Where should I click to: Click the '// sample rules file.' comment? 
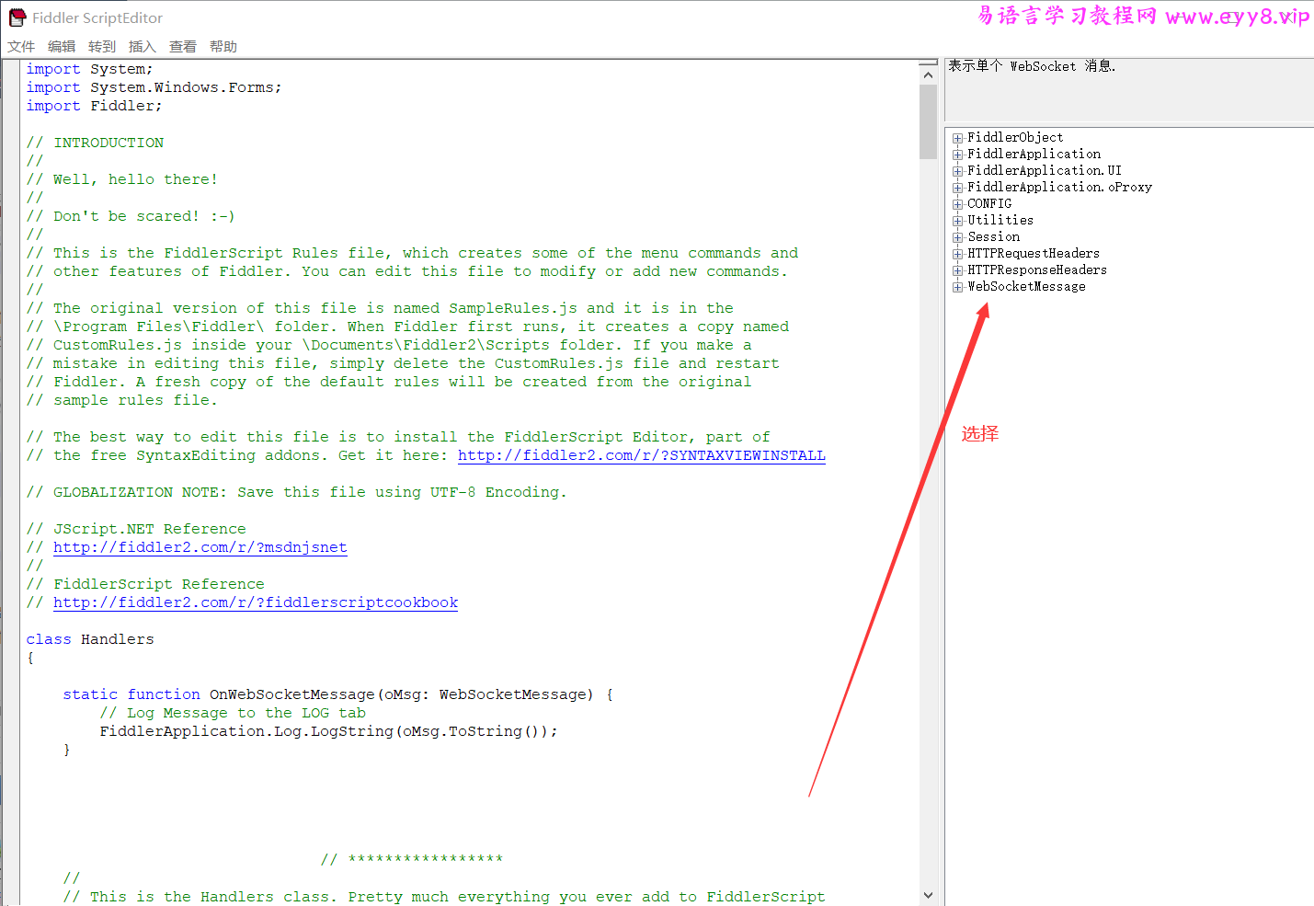[121, 400]
